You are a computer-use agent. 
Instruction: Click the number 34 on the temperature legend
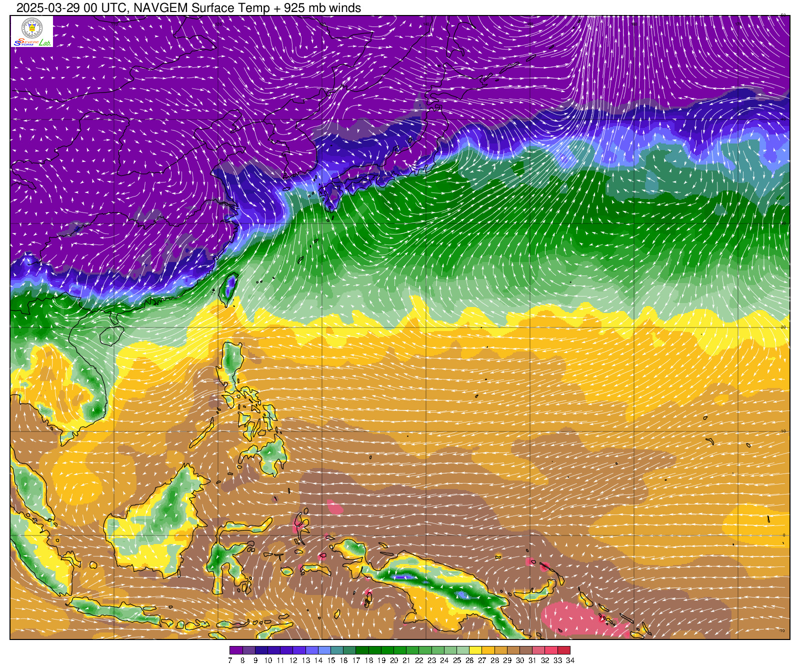[x=570, y=660]
